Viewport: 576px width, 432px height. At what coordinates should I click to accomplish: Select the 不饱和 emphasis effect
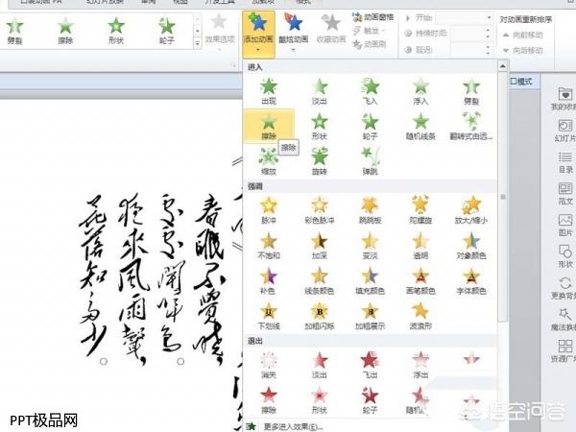tap(269, 246)
